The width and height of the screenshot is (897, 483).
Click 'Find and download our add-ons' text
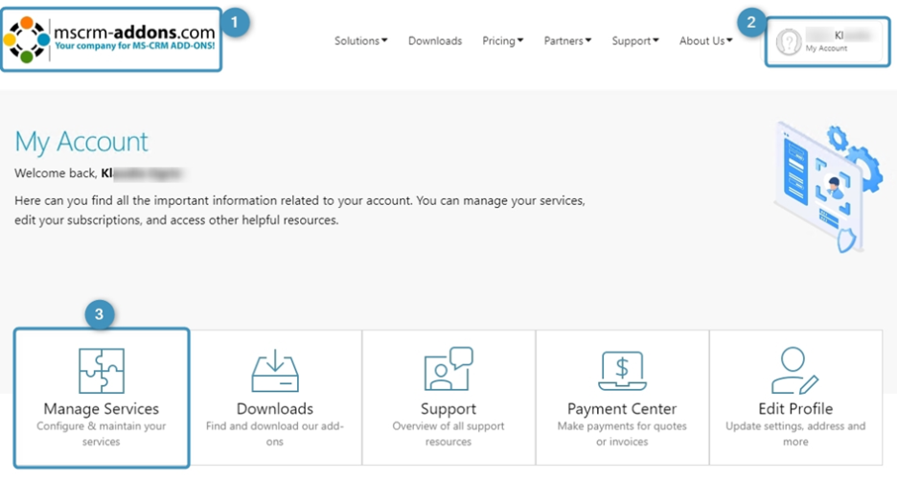pos(275,434)
